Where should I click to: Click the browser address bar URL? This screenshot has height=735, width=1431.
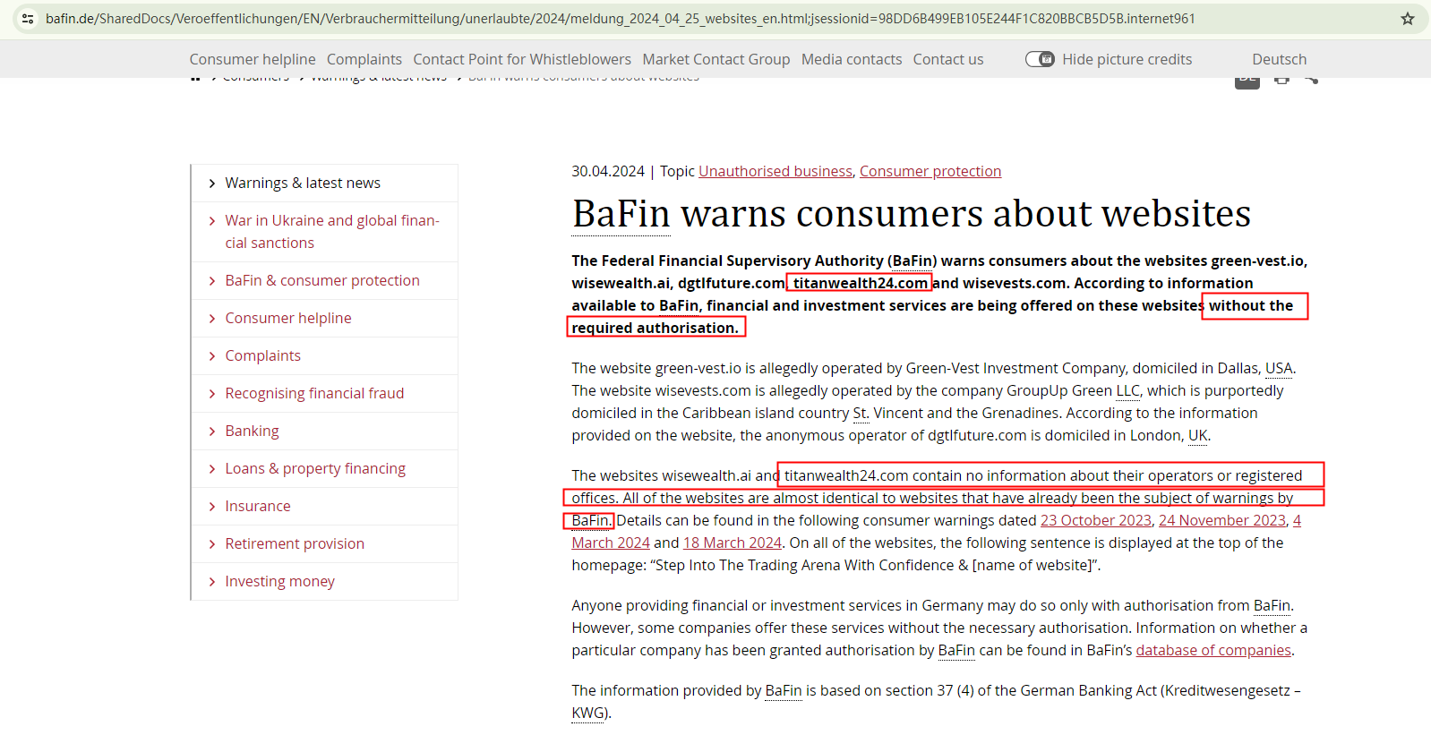(x=621, y=18)
